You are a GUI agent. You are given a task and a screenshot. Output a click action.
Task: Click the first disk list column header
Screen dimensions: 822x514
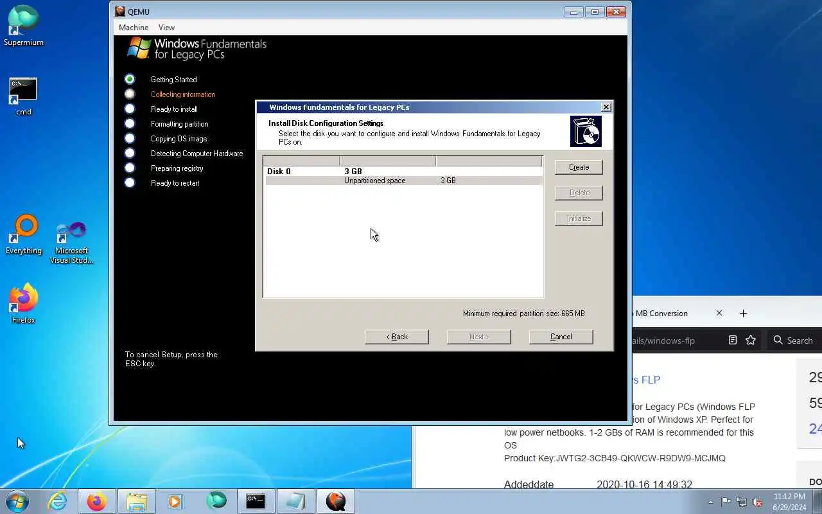coord(301,161)
